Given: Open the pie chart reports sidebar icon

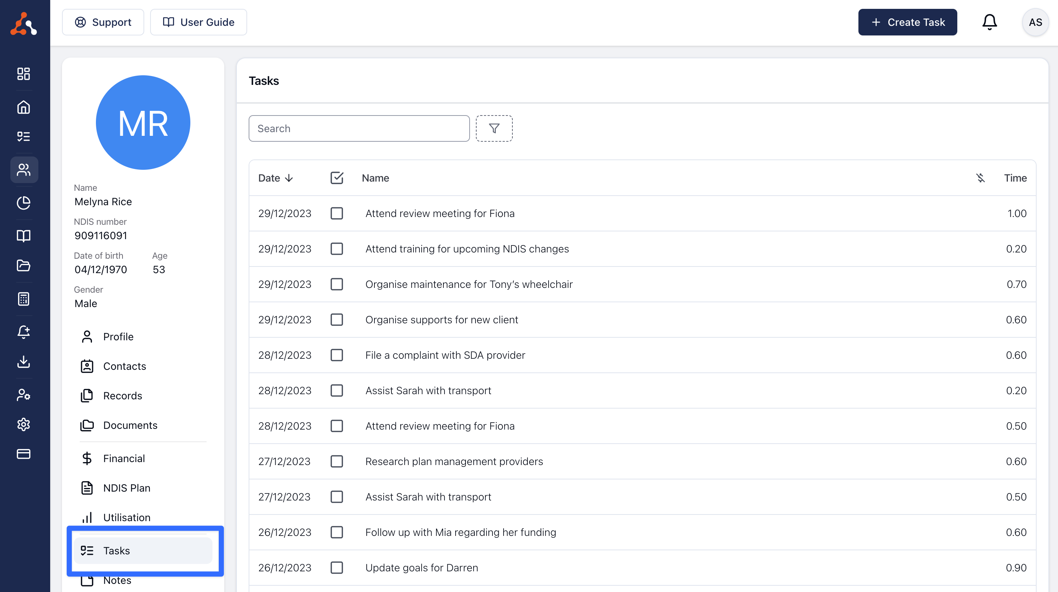Looking at the screenshot, I should point(23,203).
